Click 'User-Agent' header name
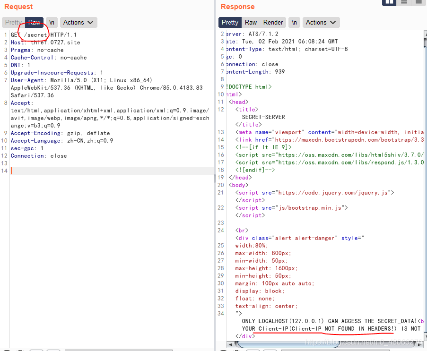 click(27, 80)
